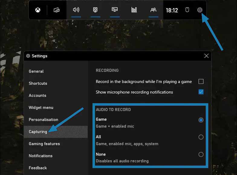Image resolution: width=237 pixels, height=175 pixels.
Task: Enable Record in the background checkbox
Action: (x=201, y=81)
